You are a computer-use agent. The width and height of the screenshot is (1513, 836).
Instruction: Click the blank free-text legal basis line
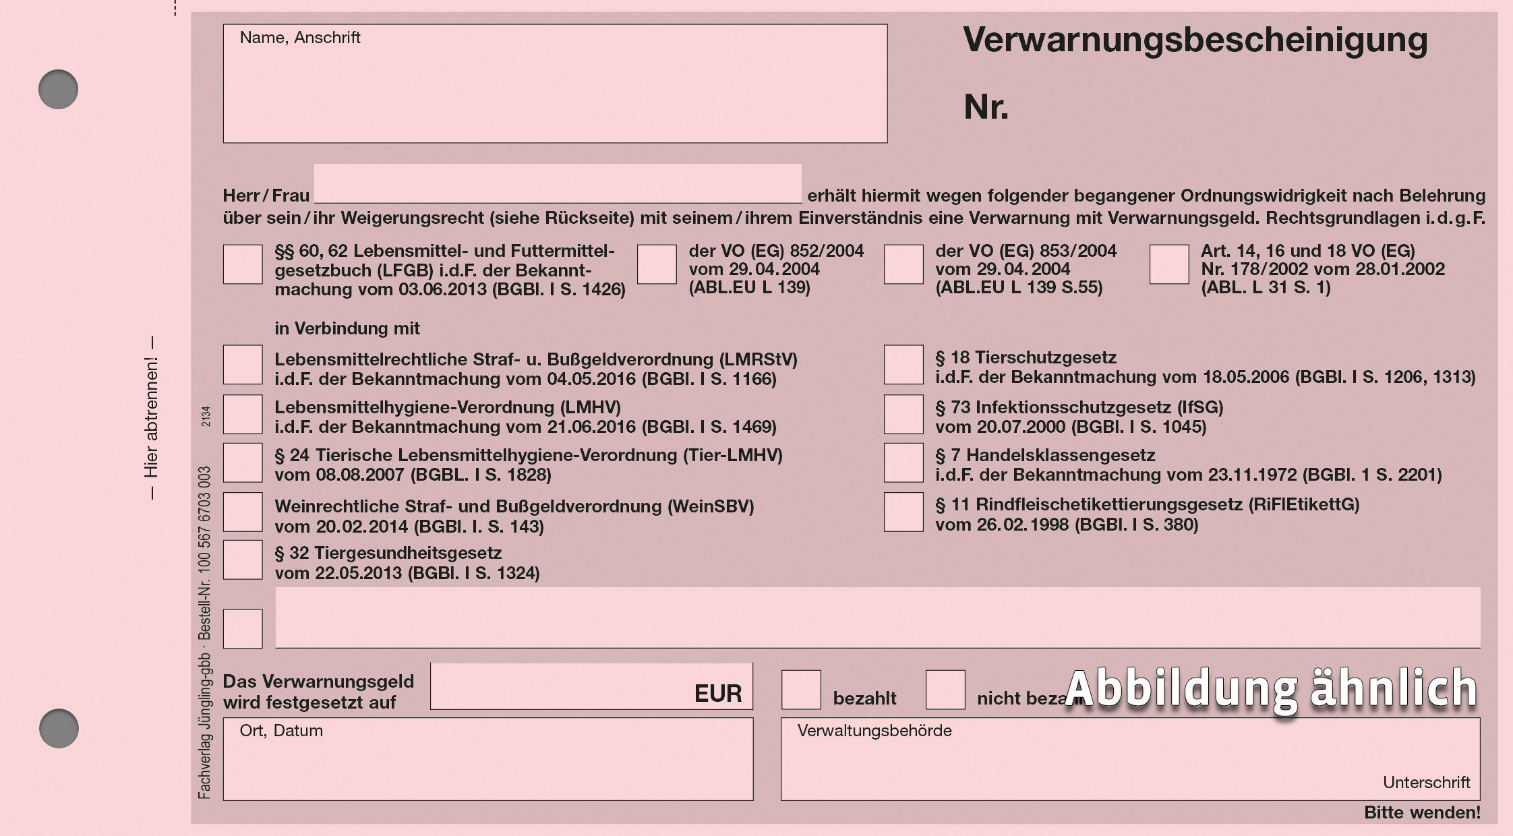point(878,618)
